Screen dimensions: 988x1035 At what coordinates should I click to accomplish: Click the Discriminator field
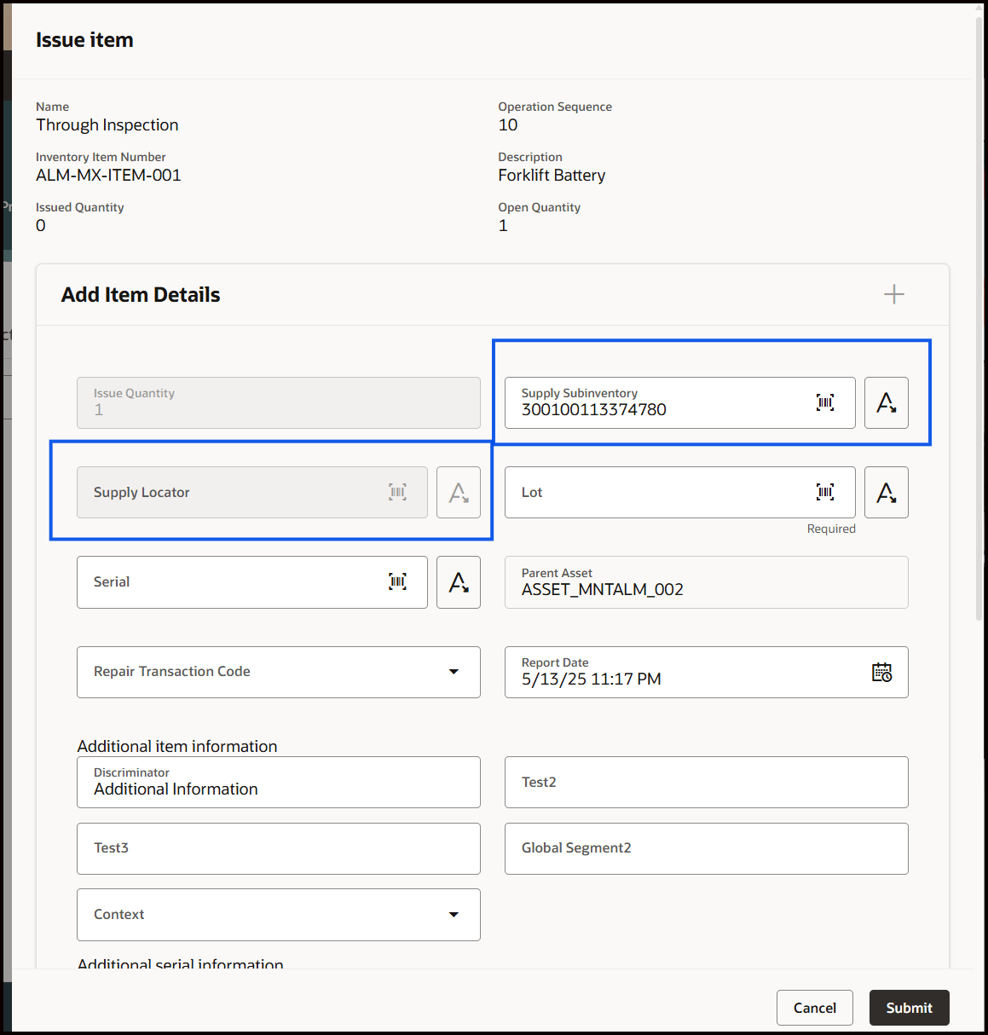279,782
